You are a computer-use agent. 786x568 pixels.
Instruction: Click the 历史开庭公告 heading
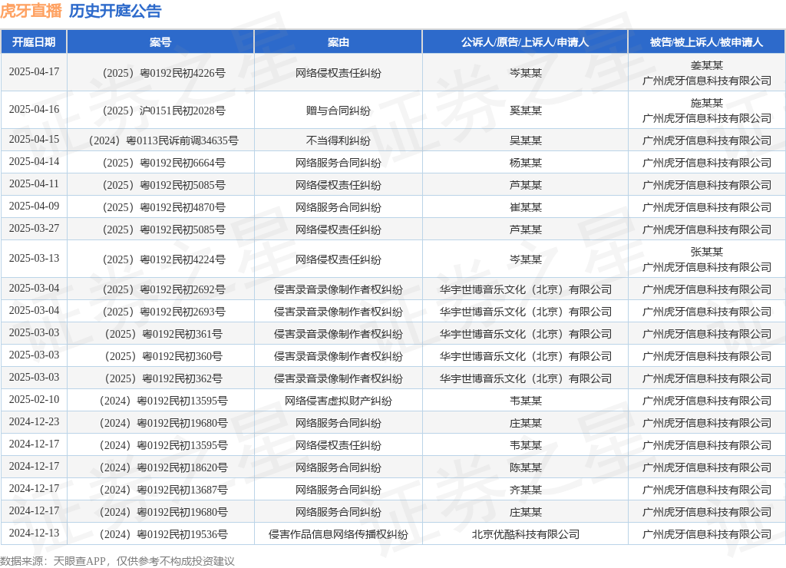click(x=115, y=11)
